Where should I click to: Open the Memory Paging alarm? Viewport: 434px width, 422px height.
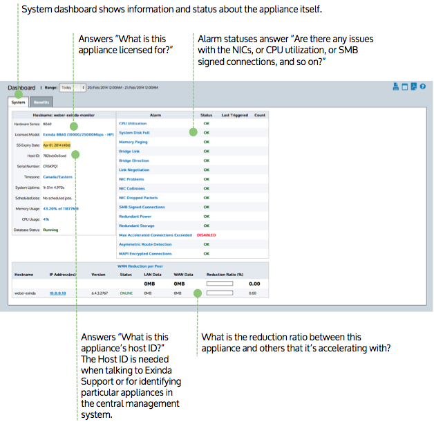pos(133,142)
